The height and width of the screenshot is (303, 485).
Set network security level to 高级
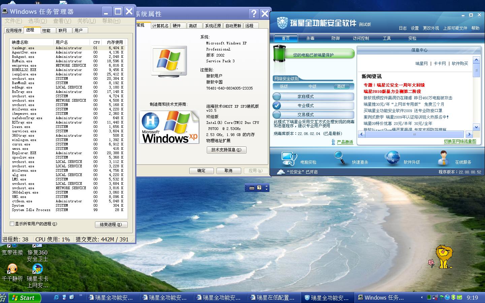341,87
